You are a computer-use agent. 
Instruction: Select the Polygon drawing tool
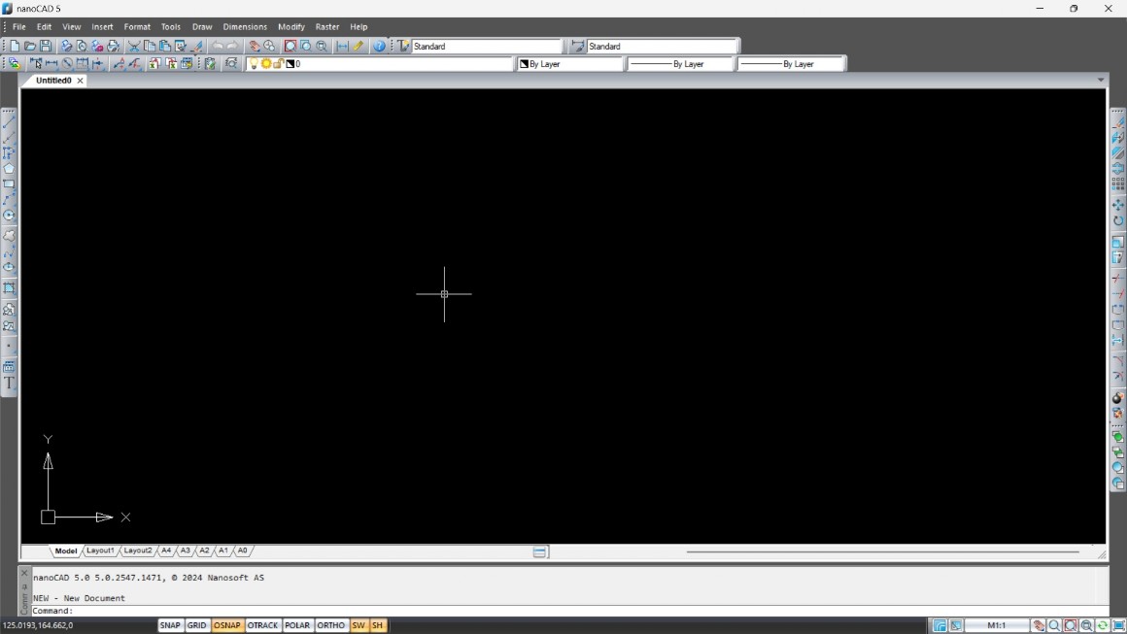[9, 168]
